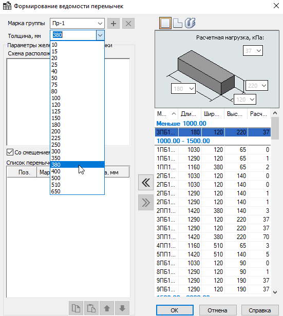Select rectangular lintel type icon
Image resolution: width=283 pixels, height=316 pixels.
click(165, 23)
